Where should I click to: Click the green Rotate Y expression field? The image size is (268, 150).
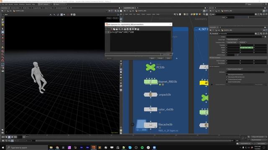[246, 47]
